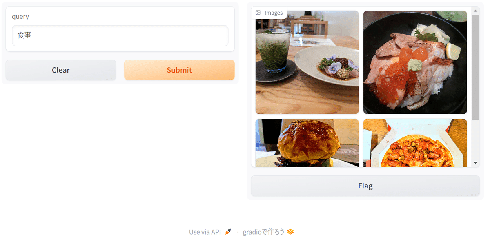
Task: Open the salmon roe rice bowl image
Action: click(415, 62)
